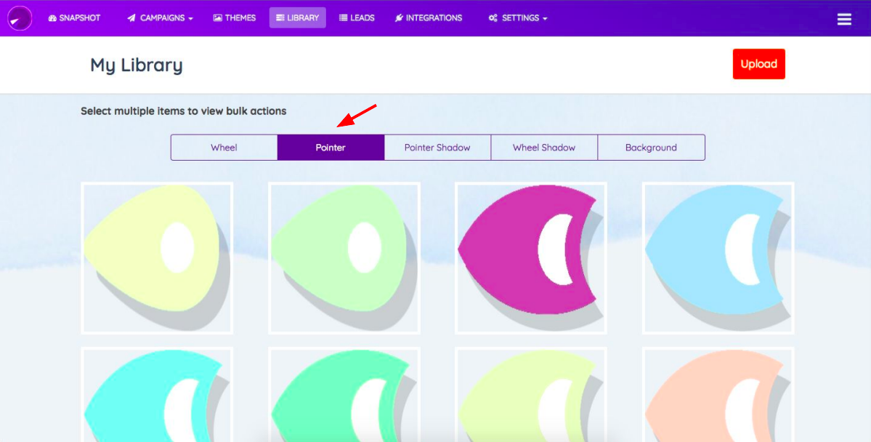Click the app logo icon
The image size is (871, 442).
20,18
